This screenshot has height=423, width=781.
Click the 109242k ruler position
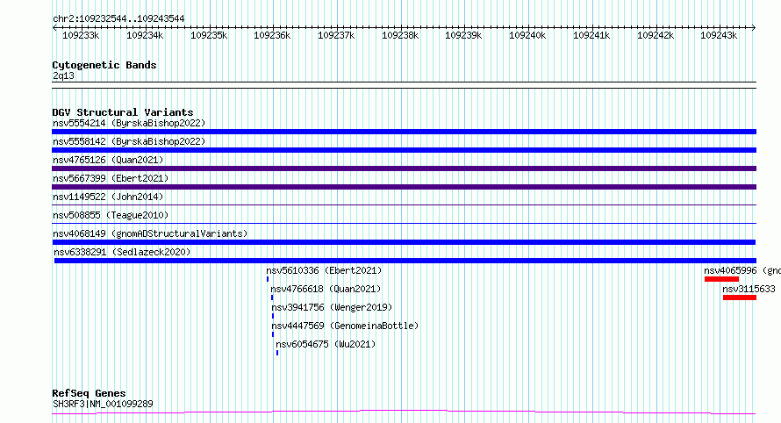(656, 35)
